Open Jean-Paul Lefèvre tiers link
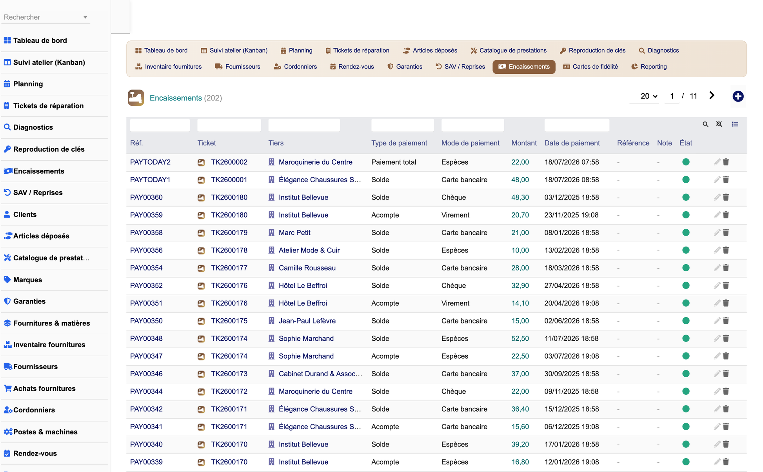Viewport: 763px width, 472px height. click(x=307, y=321)
